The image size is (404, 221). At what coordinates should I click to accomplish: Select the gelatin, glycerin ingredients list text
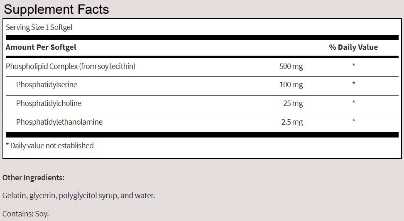click(x=78, y=195)
